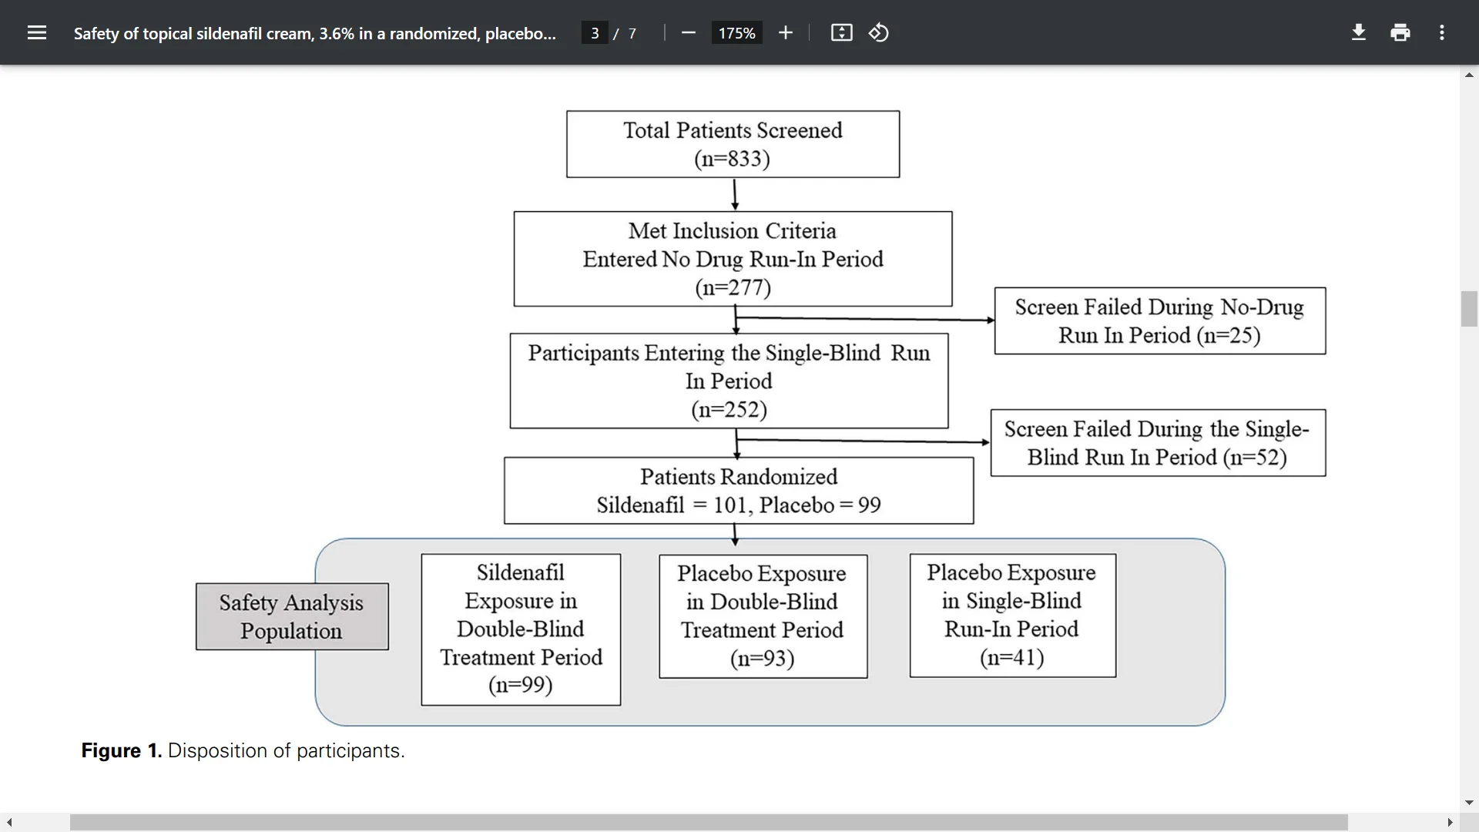This screenshot has width=1479, height=832.
Task: Open the sidebar hamburger menu
Action: (37, 32)
